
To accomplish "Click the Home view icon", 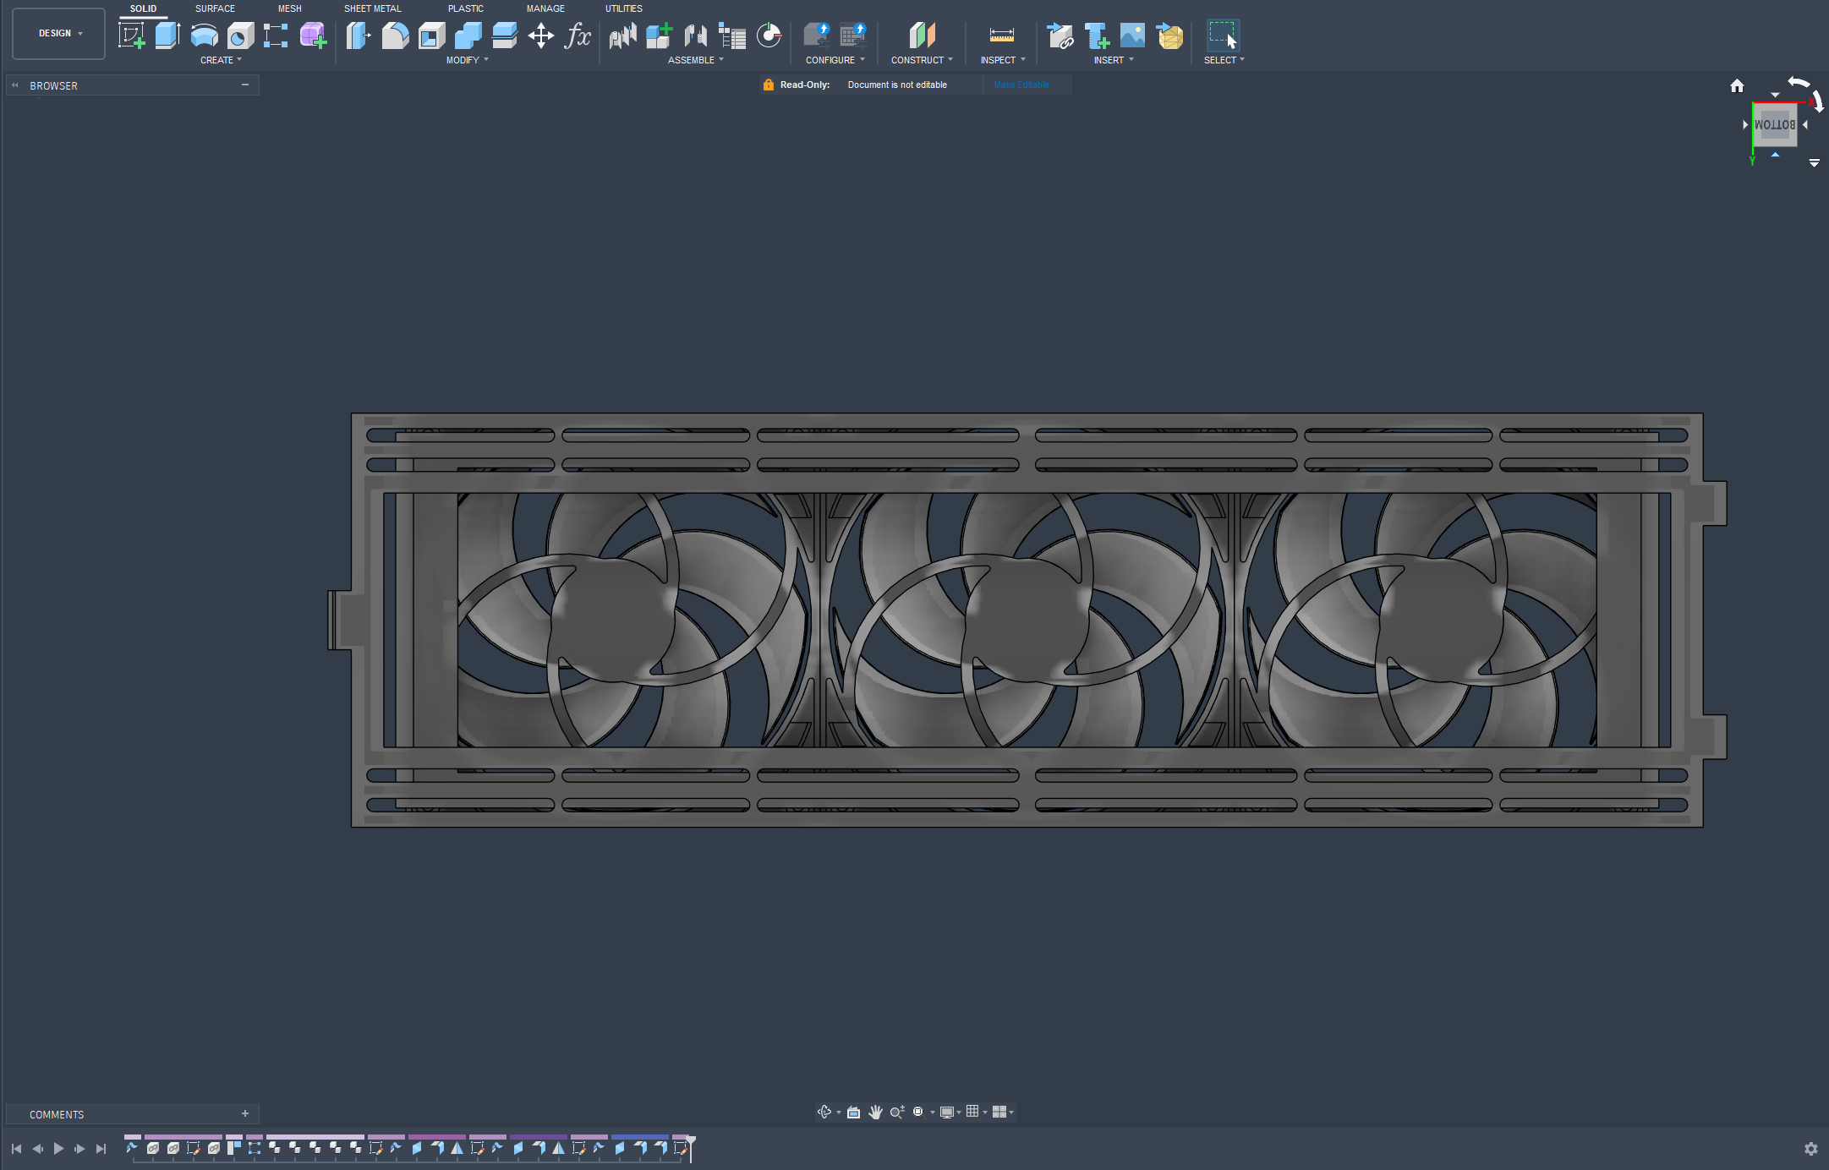I will [x=1737, y=85].
